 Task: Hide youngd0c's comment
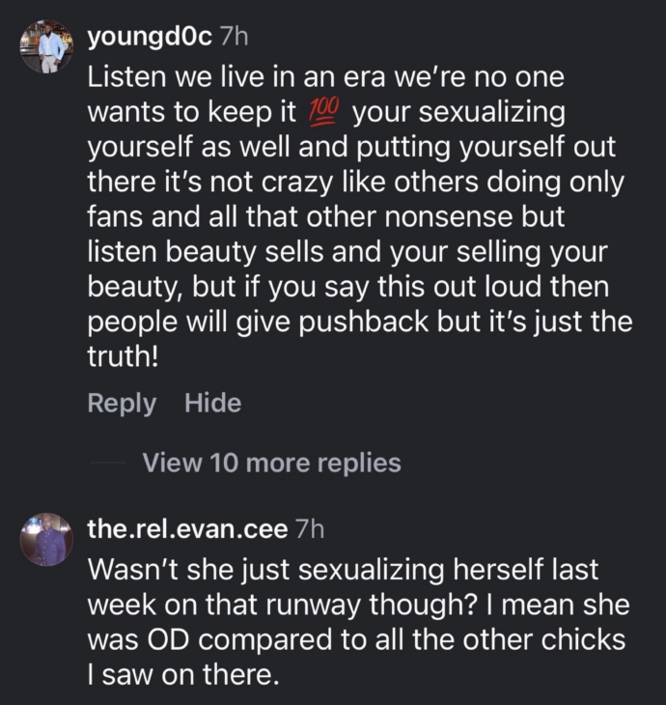point(212,403)
